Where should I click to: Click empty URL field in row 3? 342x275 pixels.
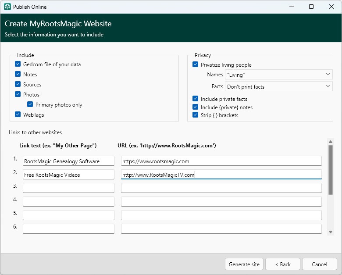[221, 188]
